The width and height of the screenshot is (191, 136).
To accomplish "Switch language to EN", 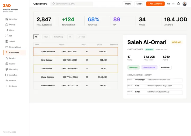I will coord(169,4).
